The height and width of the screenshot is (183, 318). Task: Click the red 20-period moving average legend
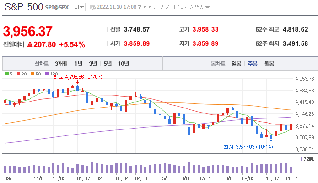pyautogui.click(x=22, y=74)
